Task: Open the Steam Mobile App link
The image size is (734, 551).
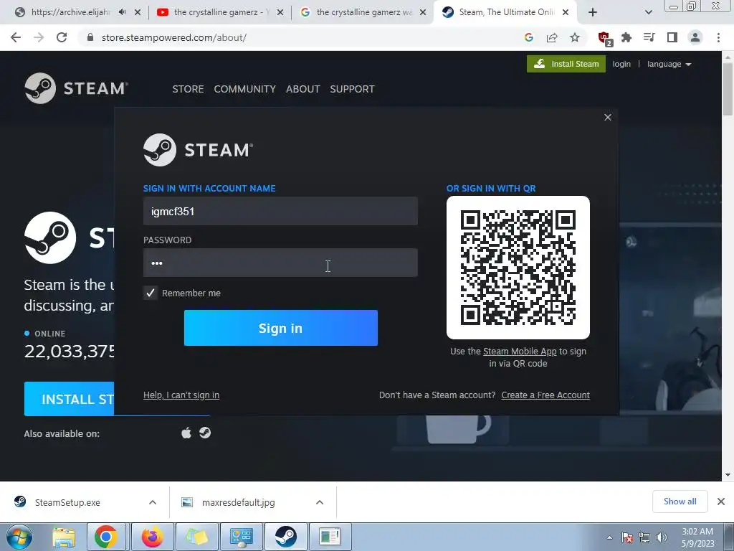Action: [x=520, y=352]
